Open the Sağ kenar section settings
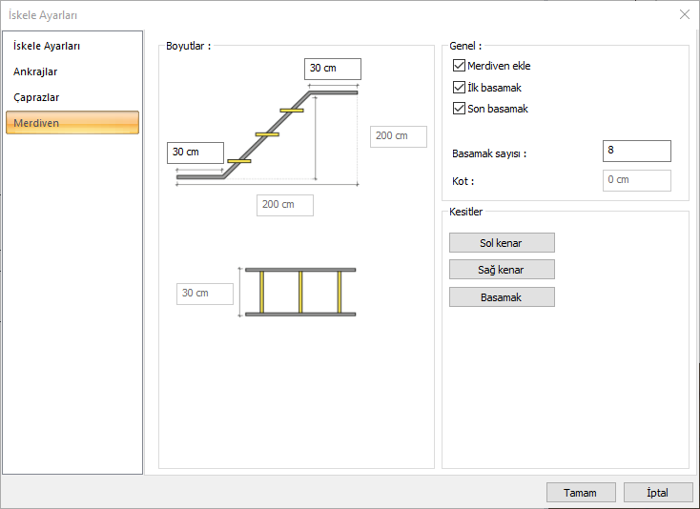 pos(502,270)
